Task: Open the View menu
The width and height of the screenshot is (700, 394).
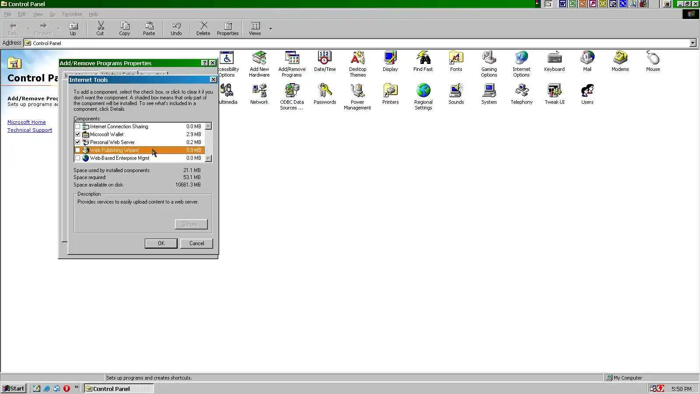Action: coord(38,14)
